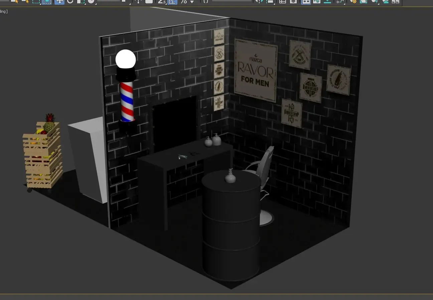Toggle the Ribbon display button

(306, 2)
